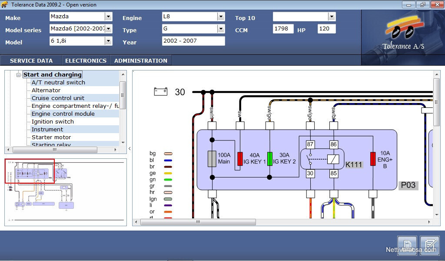Open the Type dropdown showing G

coord(221,29)
